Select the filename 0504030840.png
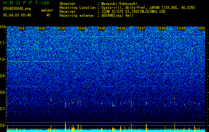The image size is (209, 132). pyautogui.click(x=17, y=9)
